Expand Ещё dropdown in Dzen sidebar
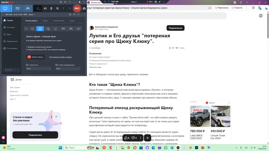The width and height of the screenshot is (269, 151). (x=13, y=99)
